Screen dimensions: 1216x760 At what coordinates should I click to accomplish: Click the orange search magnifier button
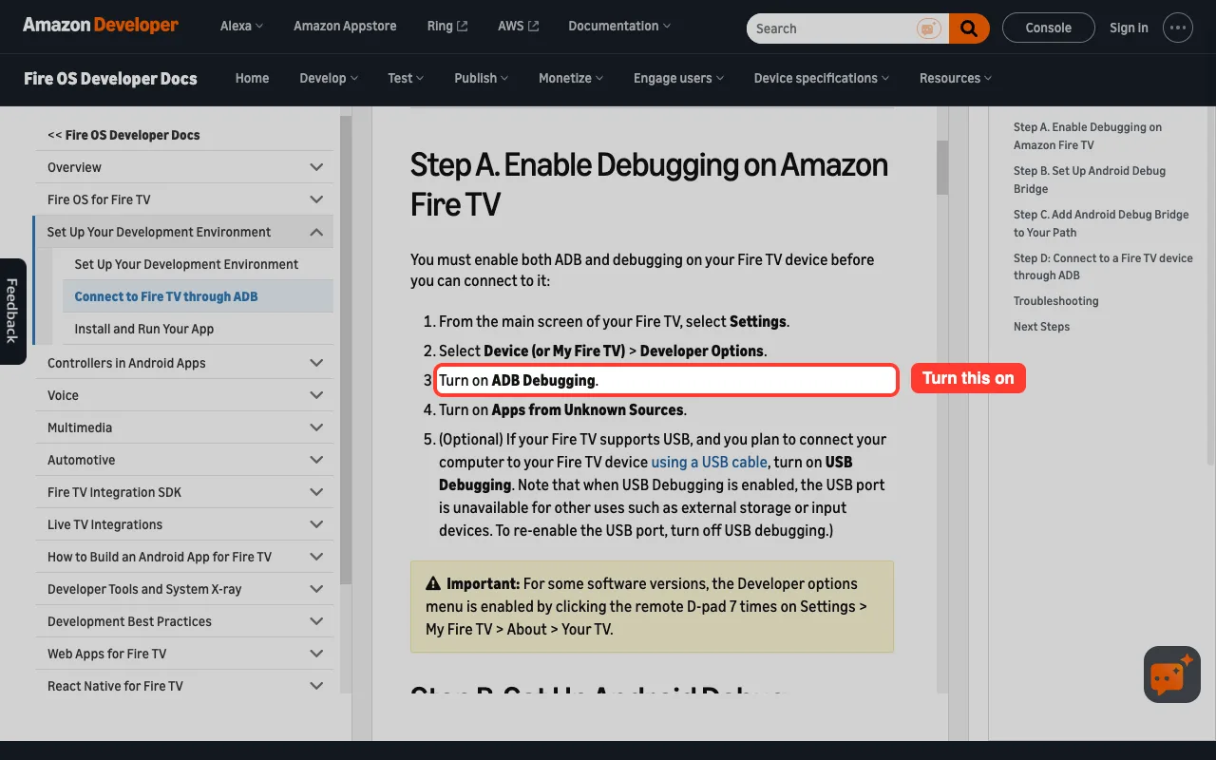point(969,28)
